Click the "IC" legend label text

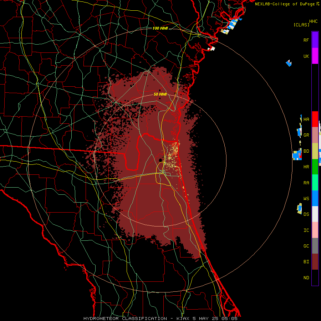click(306, 230)
